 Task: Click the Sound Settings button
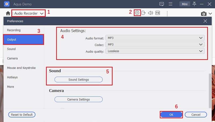(78, 80)
